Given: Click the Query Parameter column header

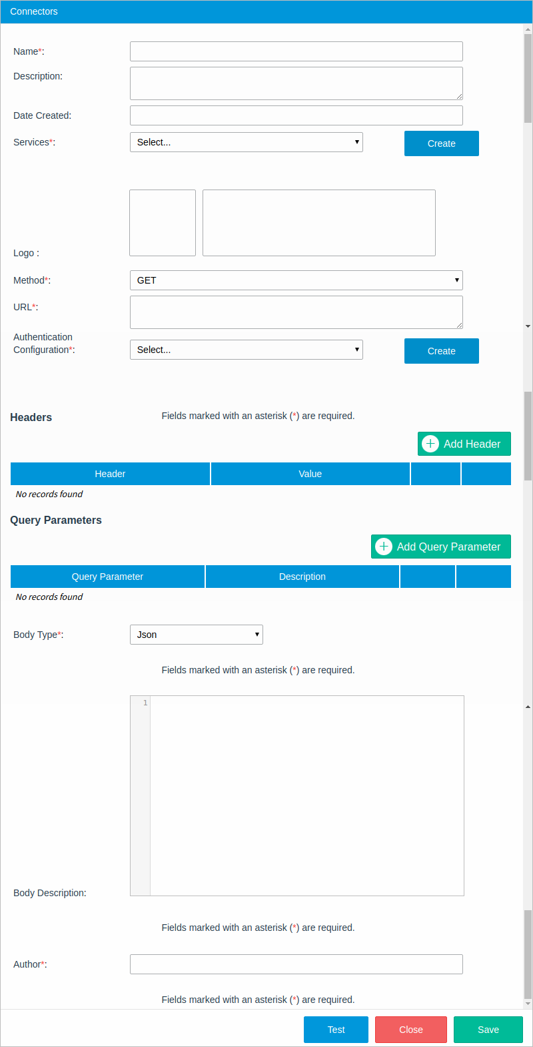Looking at the screenshot, I should point(107,577).
